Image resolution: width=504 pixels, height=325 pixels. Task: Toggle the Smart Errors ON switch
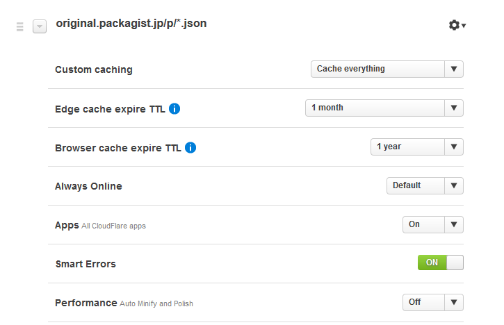[440, 263]
